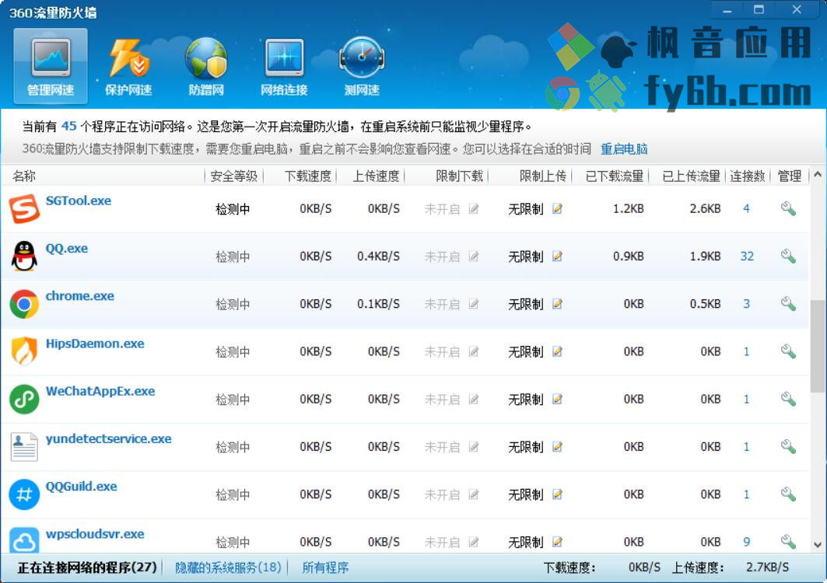Edit upload limit for SGTool.exe
The image size is (827, 583).
558,209
